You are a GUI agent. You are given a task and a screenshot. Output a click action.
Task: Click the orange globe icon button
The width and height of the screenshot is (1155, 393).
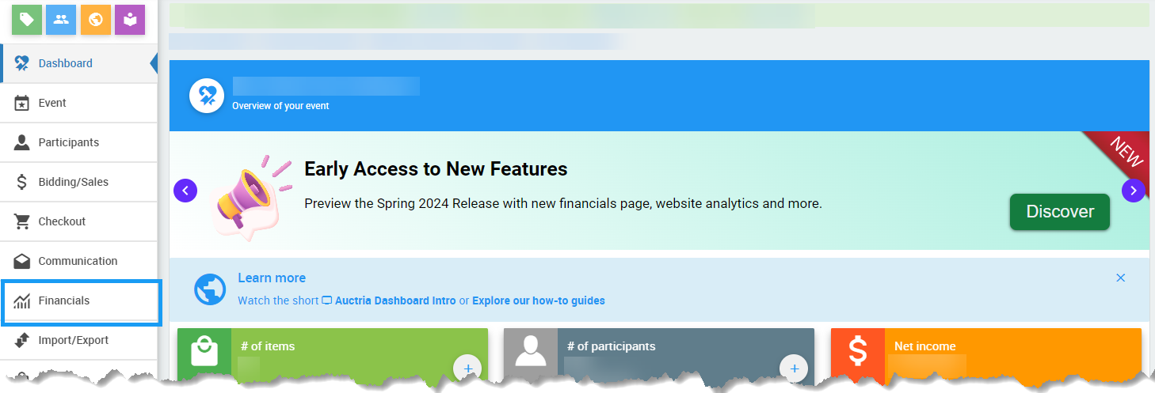click(x=96, y=20)
